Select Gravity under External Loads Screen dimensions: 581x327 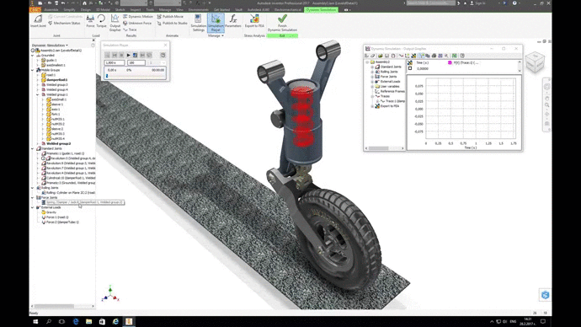[x=51, y=212]
